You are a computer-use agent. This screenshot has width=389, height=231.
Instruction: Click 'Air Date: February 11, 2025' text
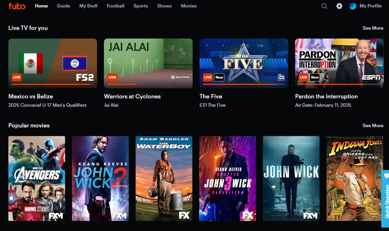pyautogui.click(x=323, y=105)
